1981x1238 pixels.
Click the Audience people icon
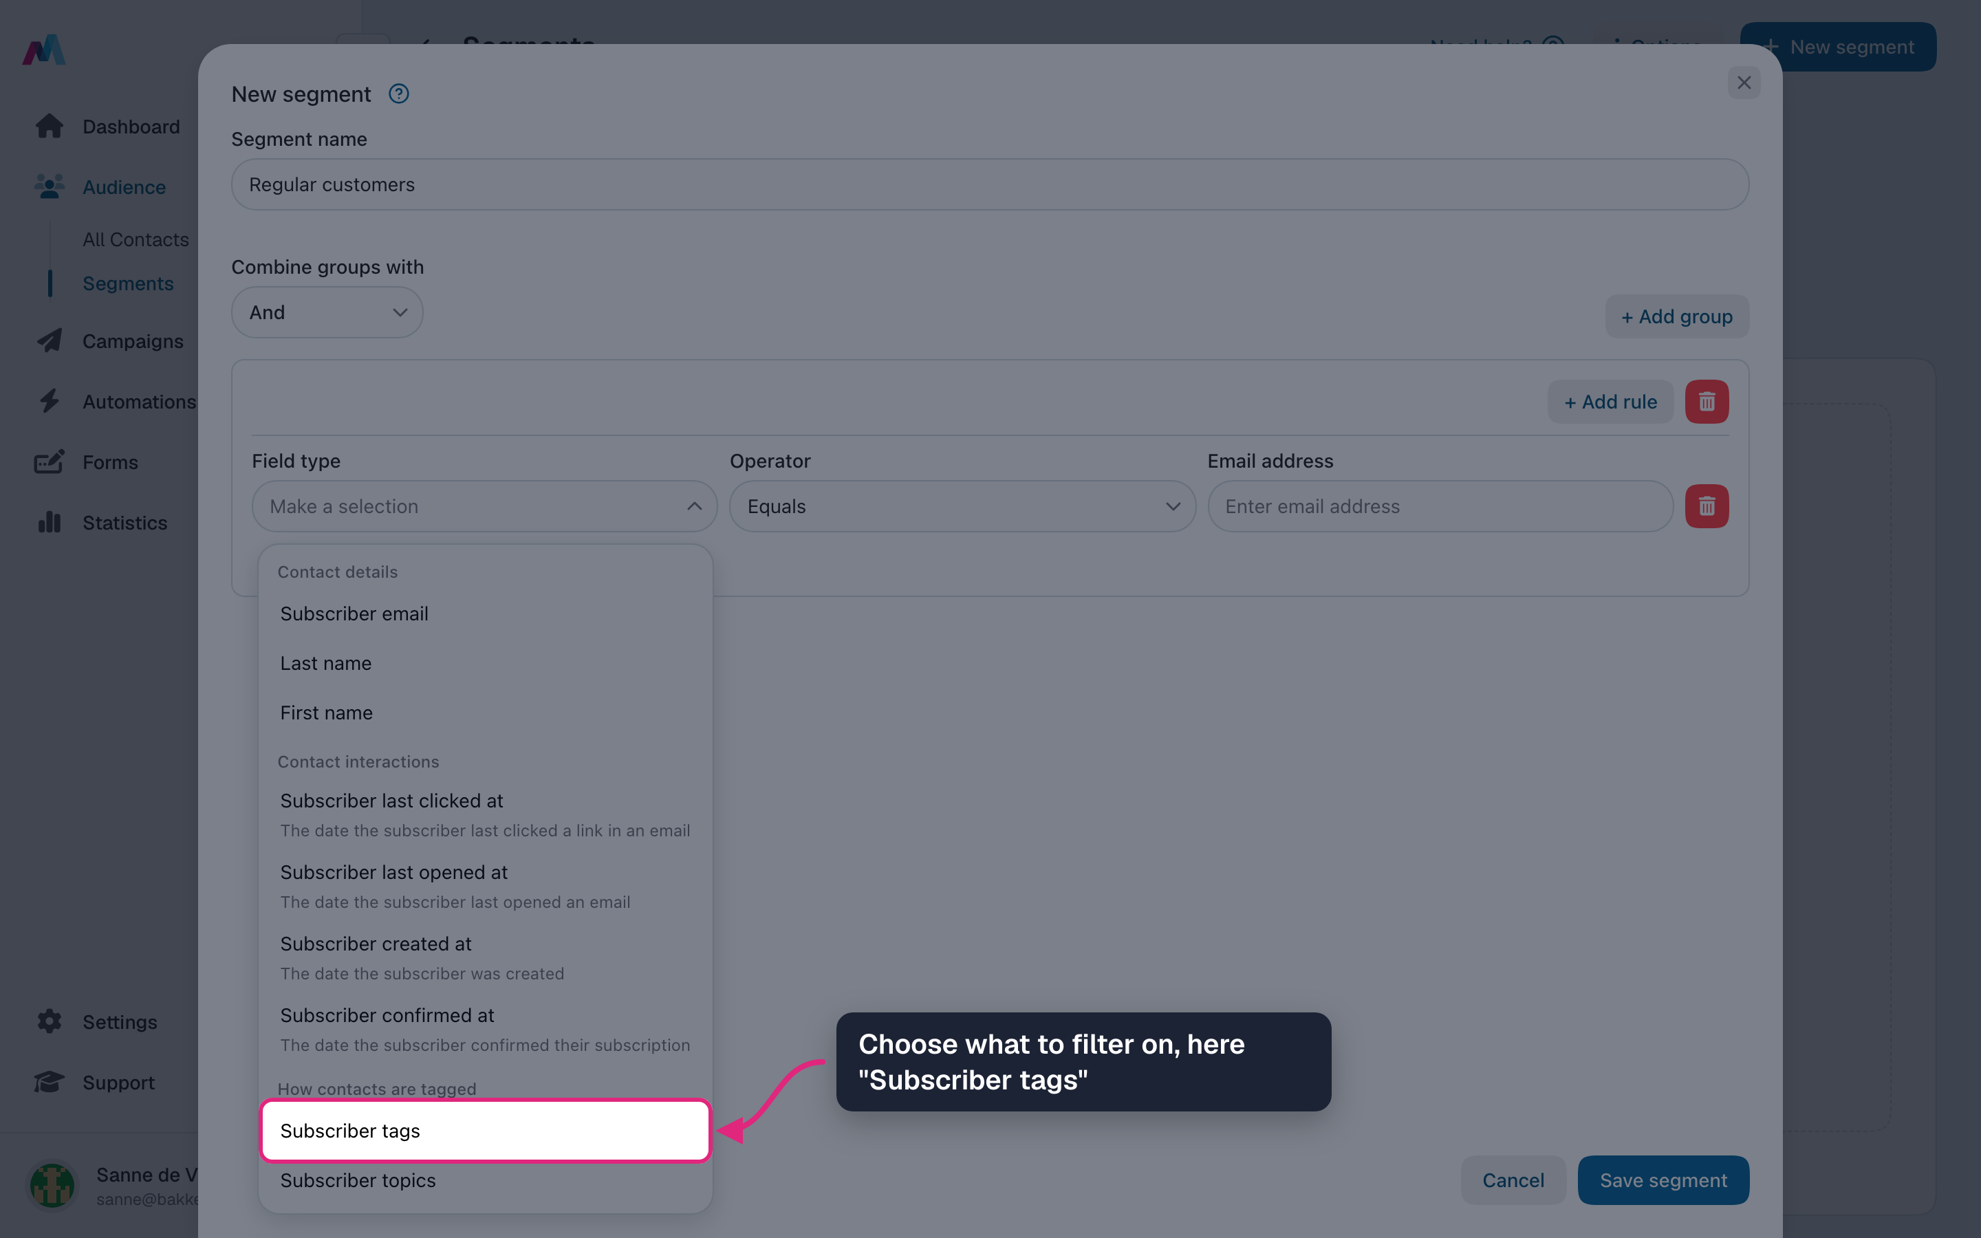(x=49, y=186)
